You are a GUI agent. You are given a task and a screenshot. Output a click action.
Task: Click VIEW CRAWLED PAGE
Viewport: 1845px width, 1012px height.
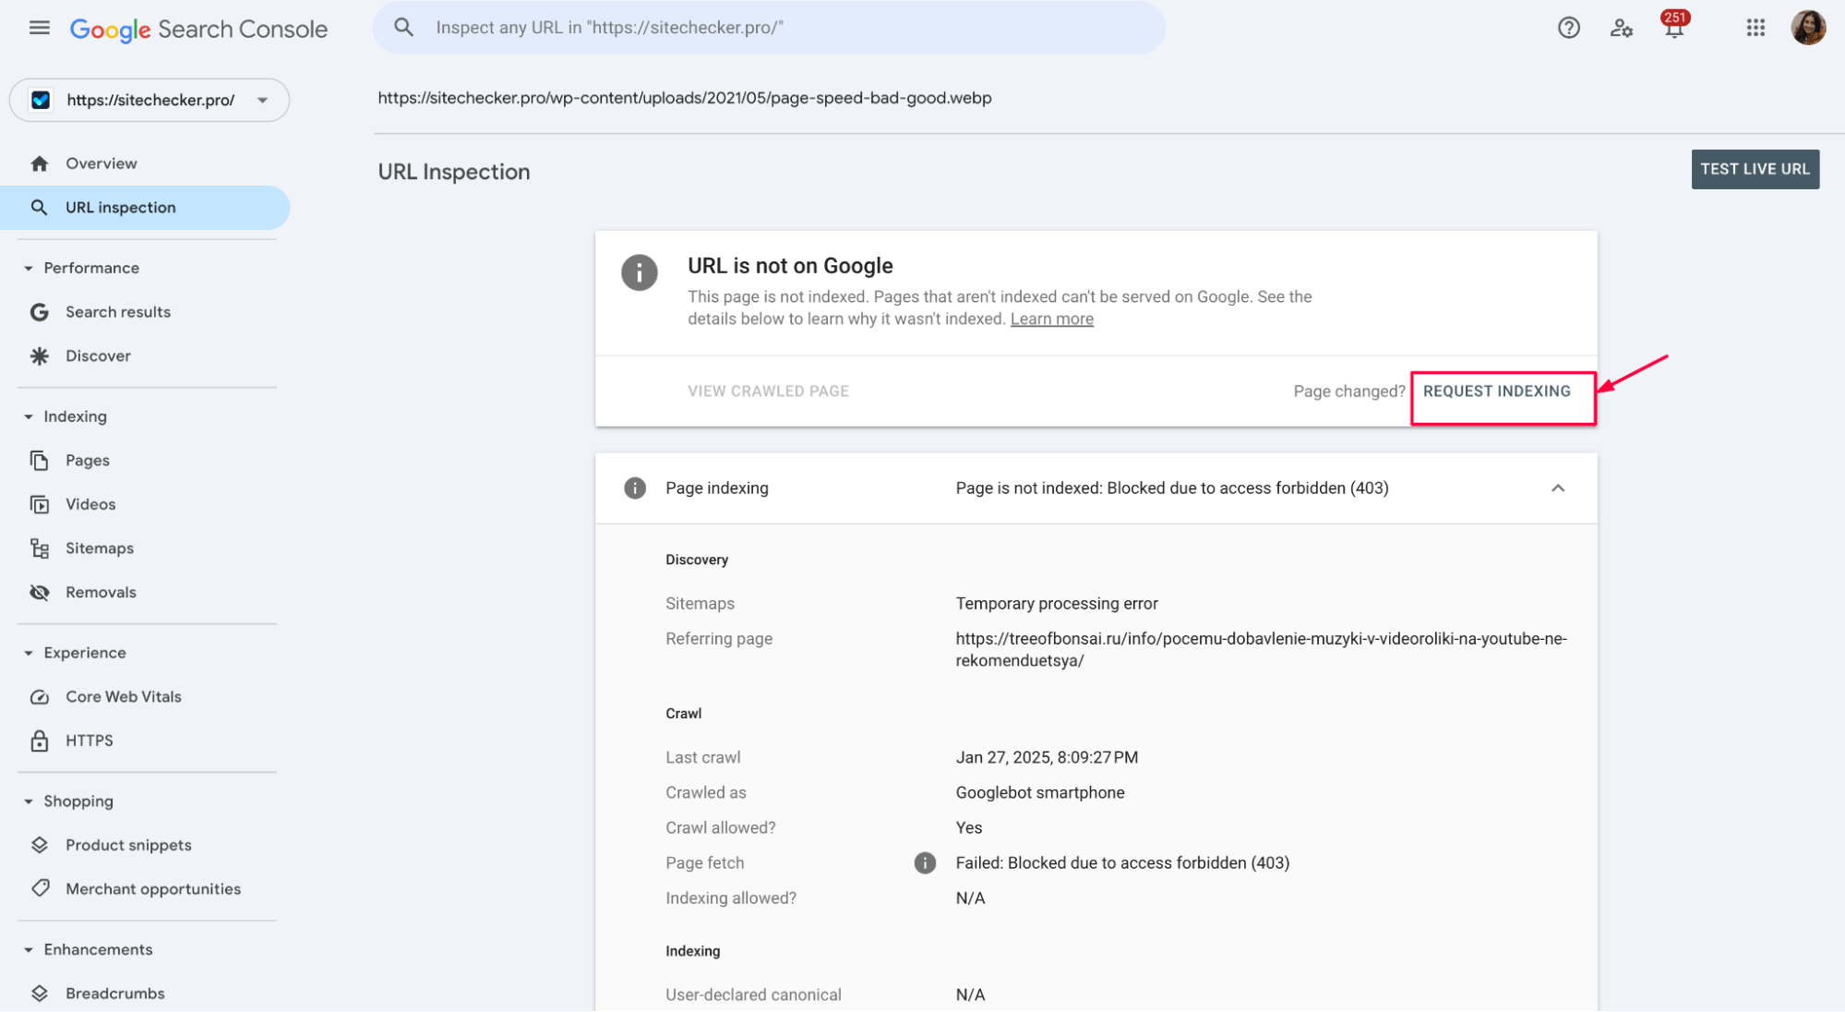pyautogui.click(x=768, y=392)
